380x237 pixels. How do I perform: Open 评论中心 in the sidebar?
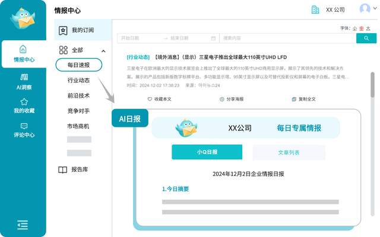click(24, 129)
